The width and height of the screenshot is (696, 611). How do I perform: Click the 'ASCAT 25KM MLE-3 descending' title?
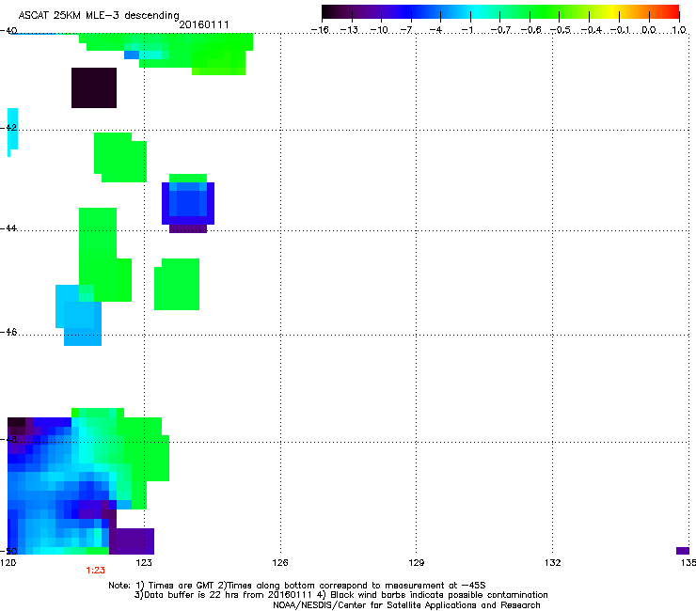click(99, 16)
